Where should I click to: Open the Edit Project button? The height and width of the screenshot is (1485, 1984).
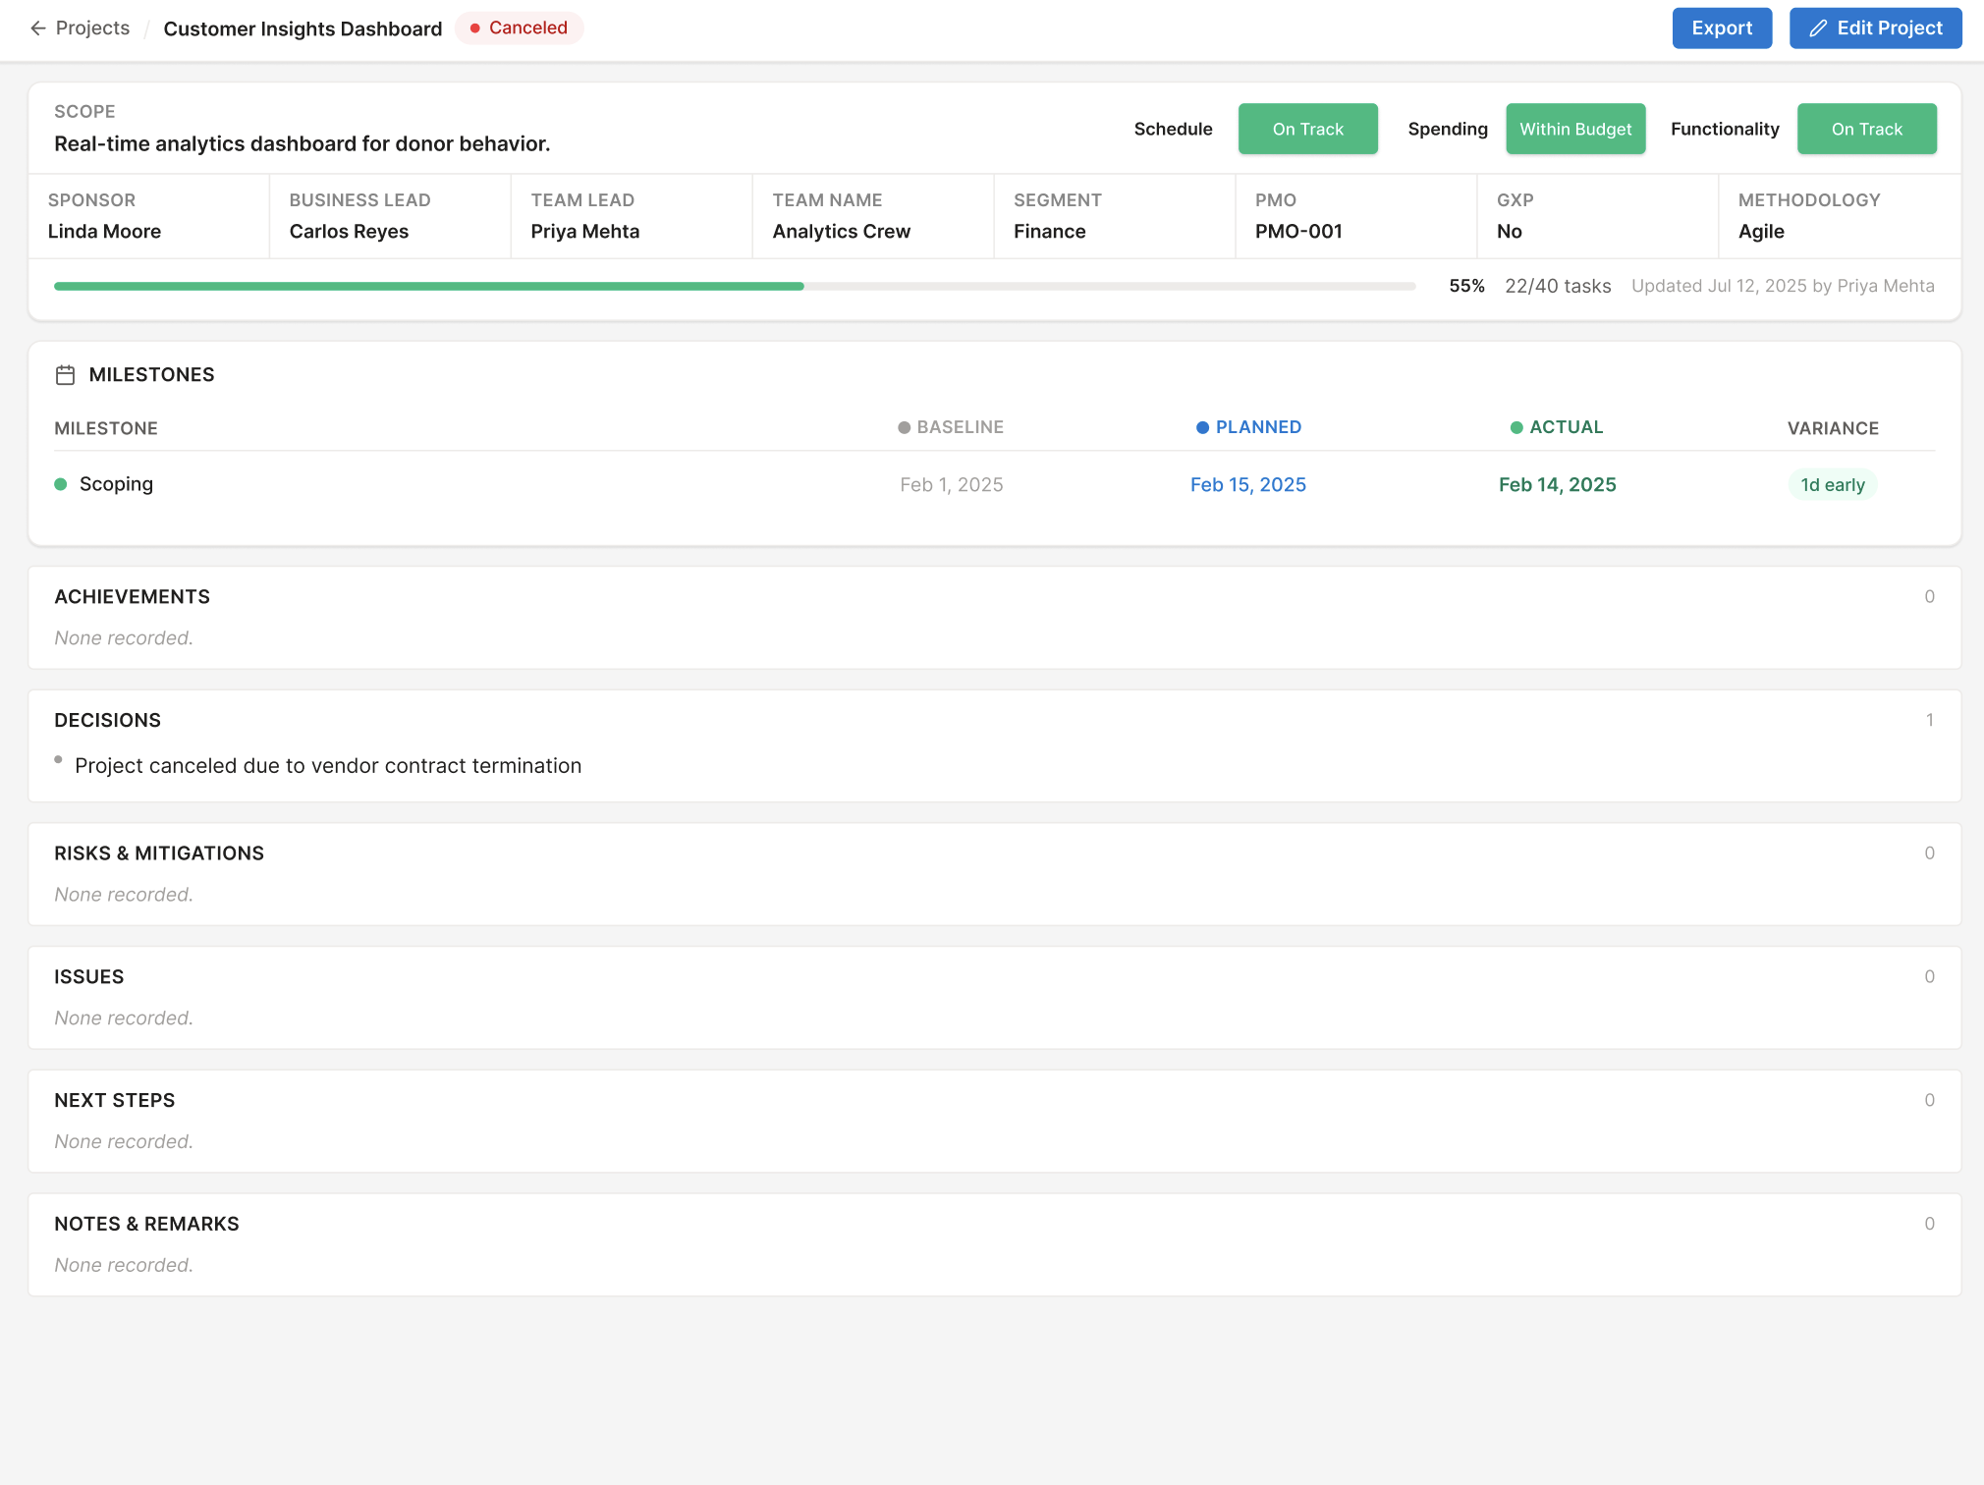[1875, 28]
